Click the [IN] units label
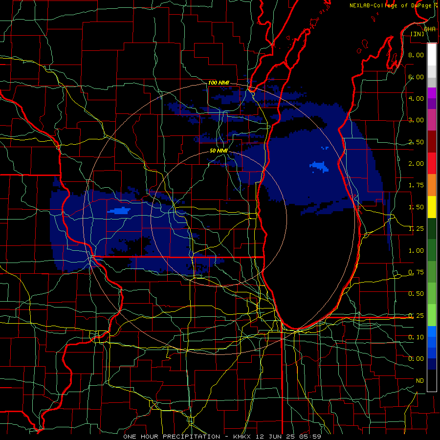440x440 pixels. (x=418, y=34)
